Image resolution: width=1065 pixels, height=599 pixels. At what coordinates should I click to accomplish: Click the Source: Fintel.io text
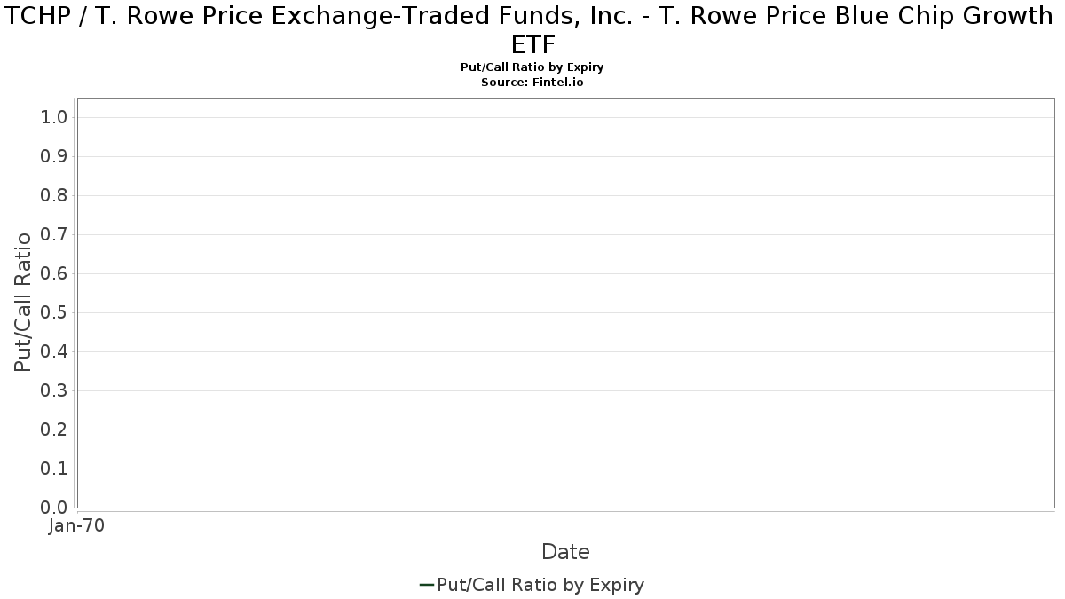coord(532,82)
